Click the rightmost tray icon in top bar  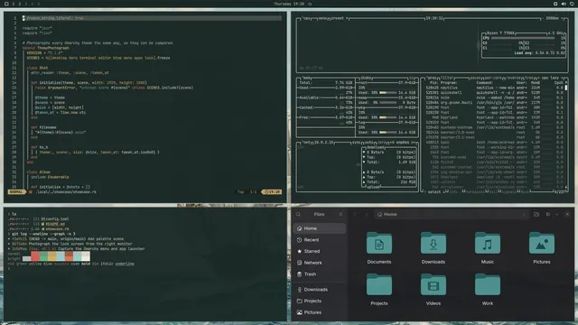pos(572,4)
